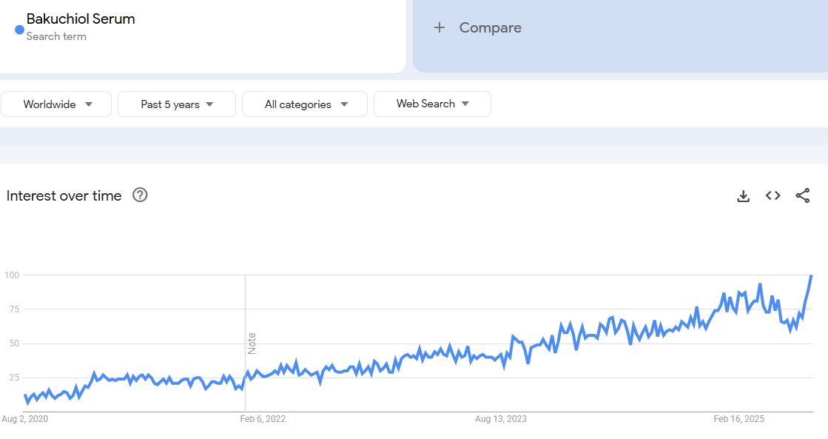Open the embed code icon for the chart

[x=773, y=195]
